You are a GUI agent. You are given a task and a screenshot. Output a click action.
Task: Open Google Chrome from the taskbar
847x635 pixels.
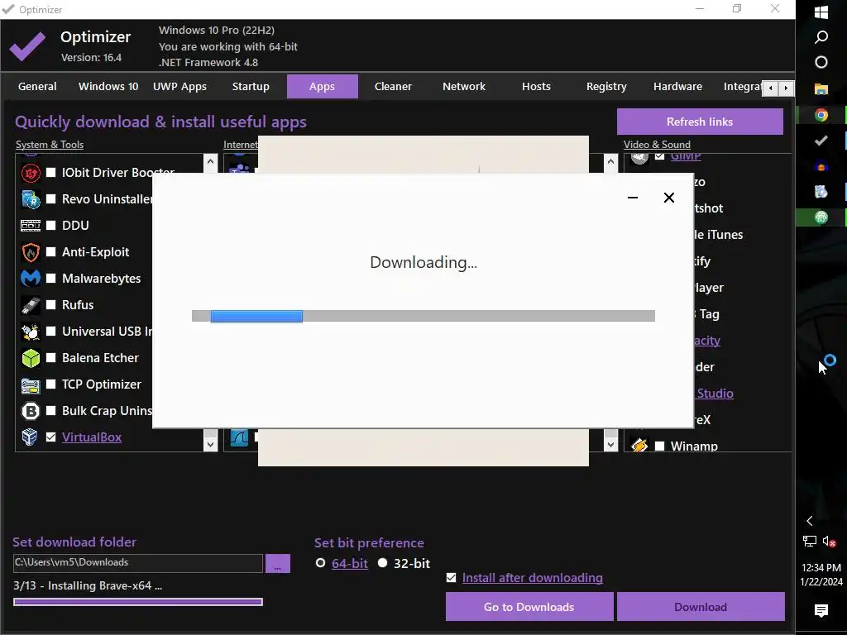(x=821, y=114)
